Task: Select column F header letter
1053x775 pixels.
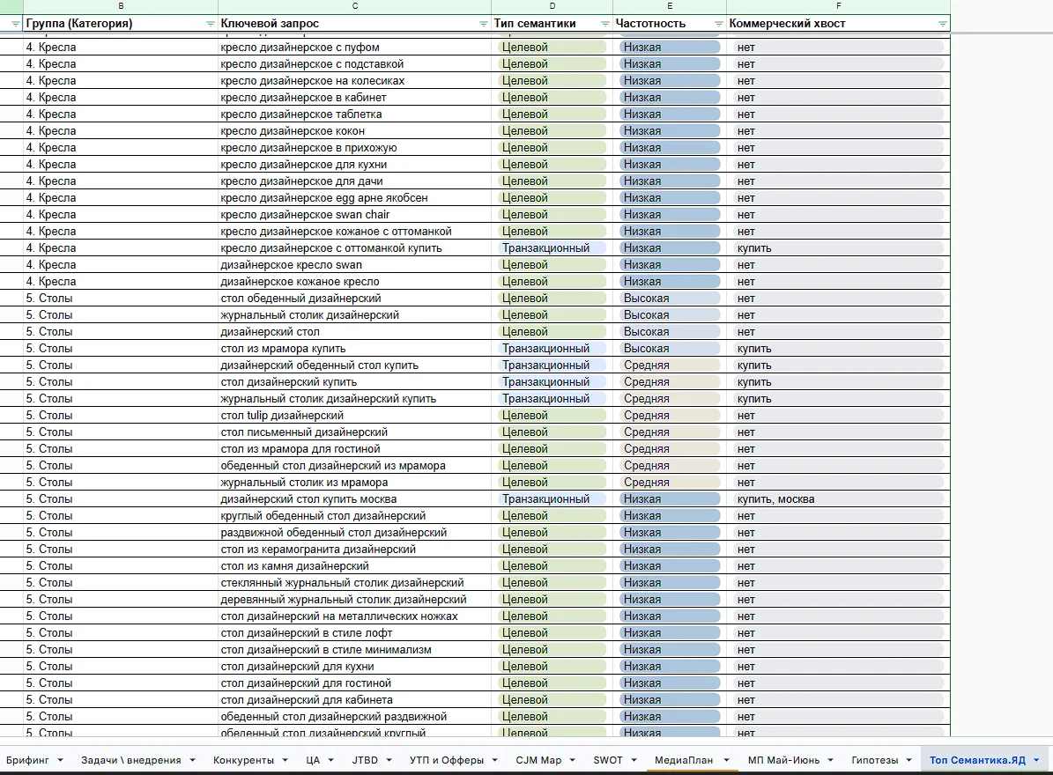Action: pos(838,6)
